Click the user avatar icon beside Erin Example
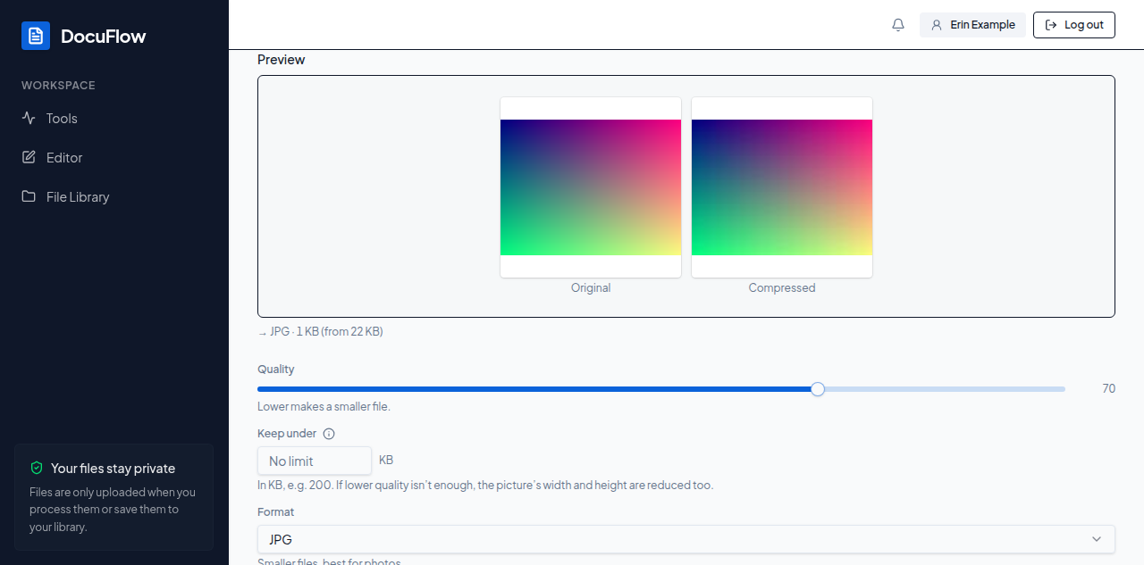The image size is (1144, 565). (x=937, y=25)
